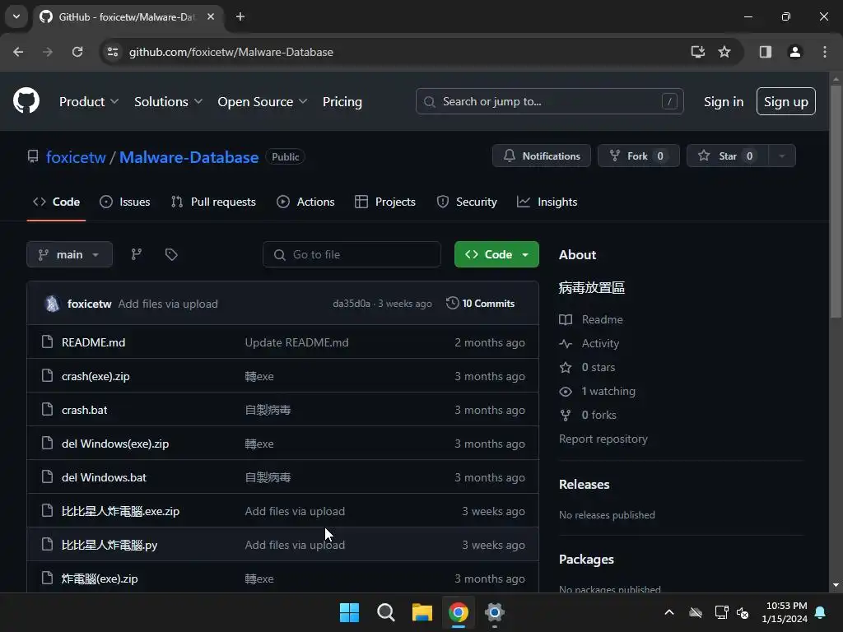Star the repository

(728, 156)
